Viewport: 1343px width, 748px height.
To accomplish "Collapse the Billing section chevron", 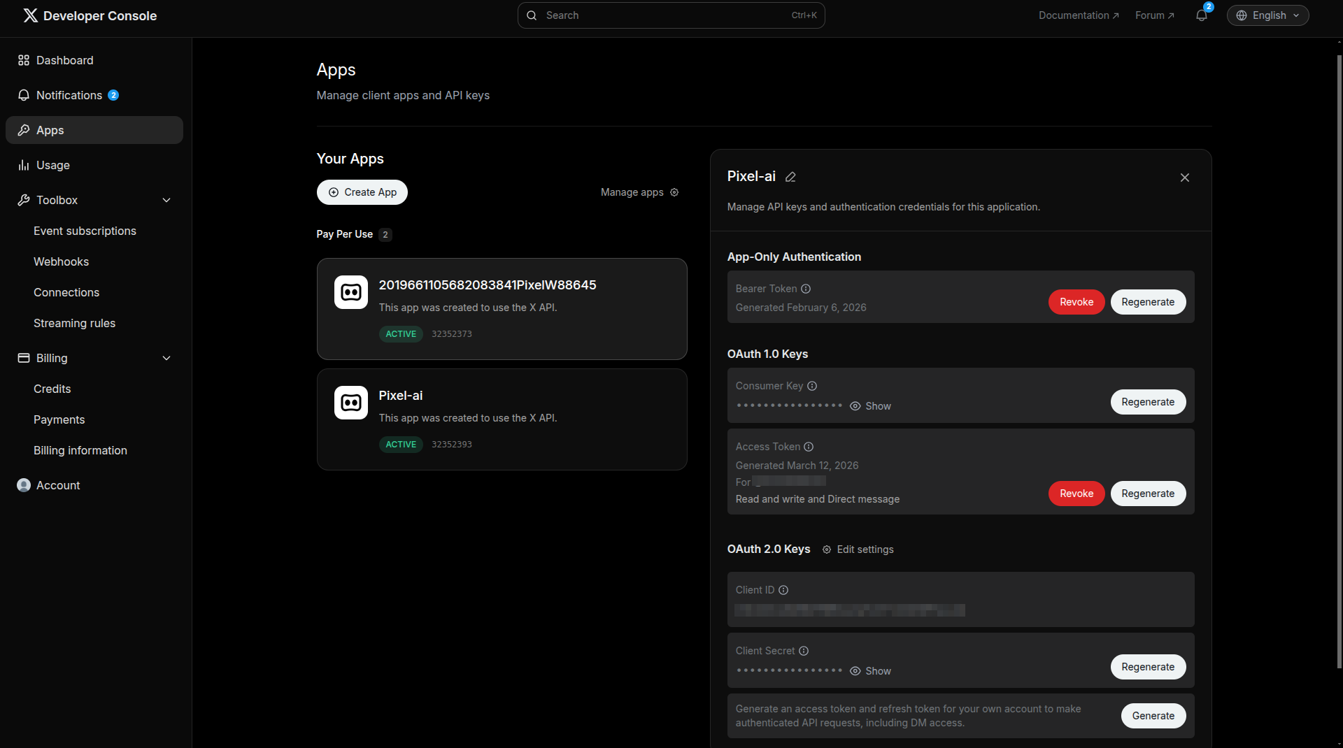I will click(x=166, y=358).
